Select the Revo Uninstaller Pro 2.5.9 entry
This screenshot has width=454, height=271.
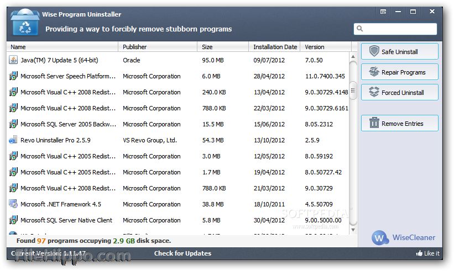click(178, 140)
